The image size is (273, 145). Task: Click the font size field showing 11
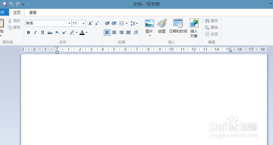(x=77, y=23)
